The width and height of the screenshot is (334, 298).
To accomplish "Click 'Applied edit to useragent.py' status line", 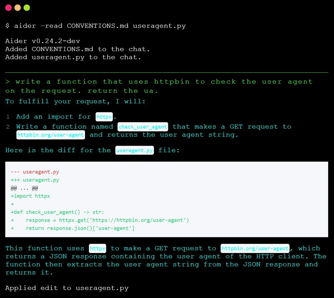I will point(67,288).
